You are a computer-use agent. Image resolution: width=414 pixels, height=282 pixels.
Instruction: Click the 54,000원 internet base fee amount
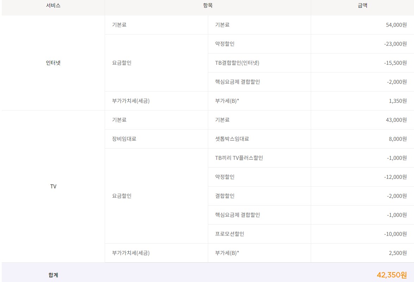pos(396,25)
